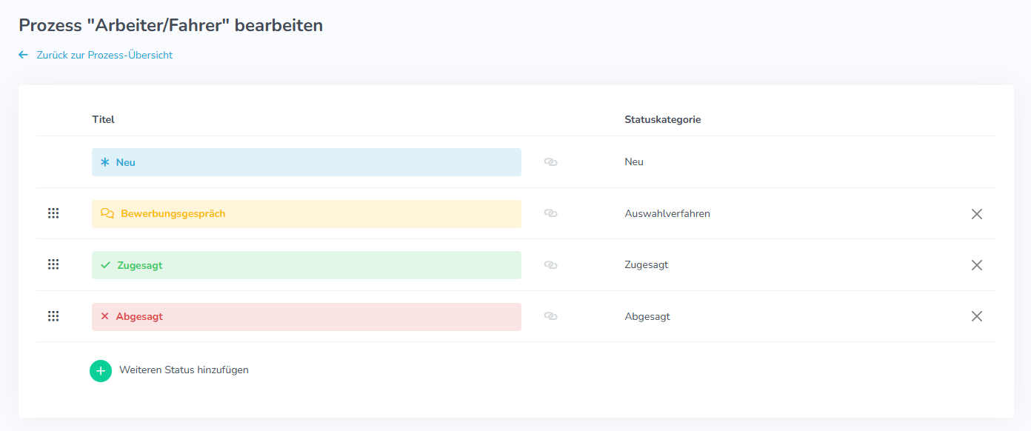Click the Statuskategorie column header
Screen dimensions: 1031x431
(x=662, y=119)
